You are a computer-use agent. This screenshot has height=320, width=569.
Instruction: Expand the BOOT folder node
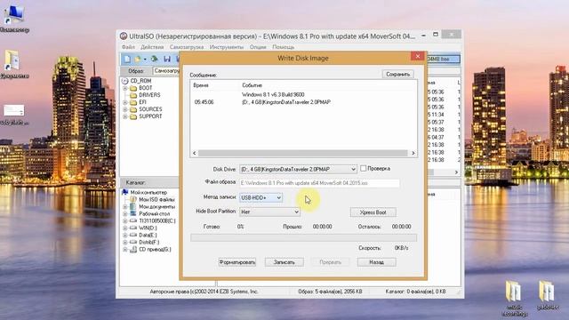(x=124, y=88)
